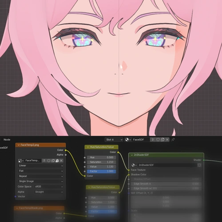The height and width of the screenshot is (222, 222).
Task: Click Color output socket of FaceTempShade.png node
Action: [x=64, y=214]
